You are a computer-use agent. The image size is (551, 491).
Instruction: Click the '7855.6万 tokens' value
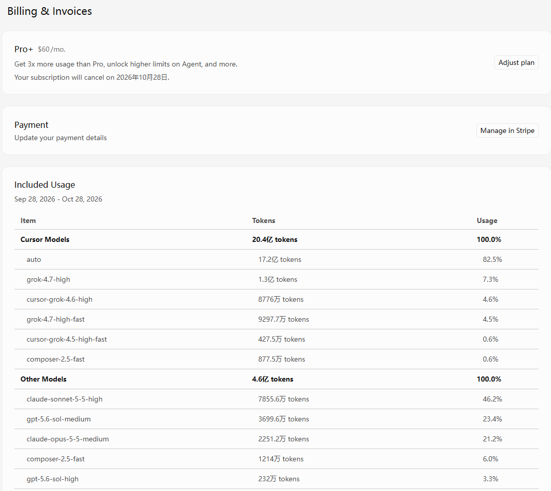284,399
